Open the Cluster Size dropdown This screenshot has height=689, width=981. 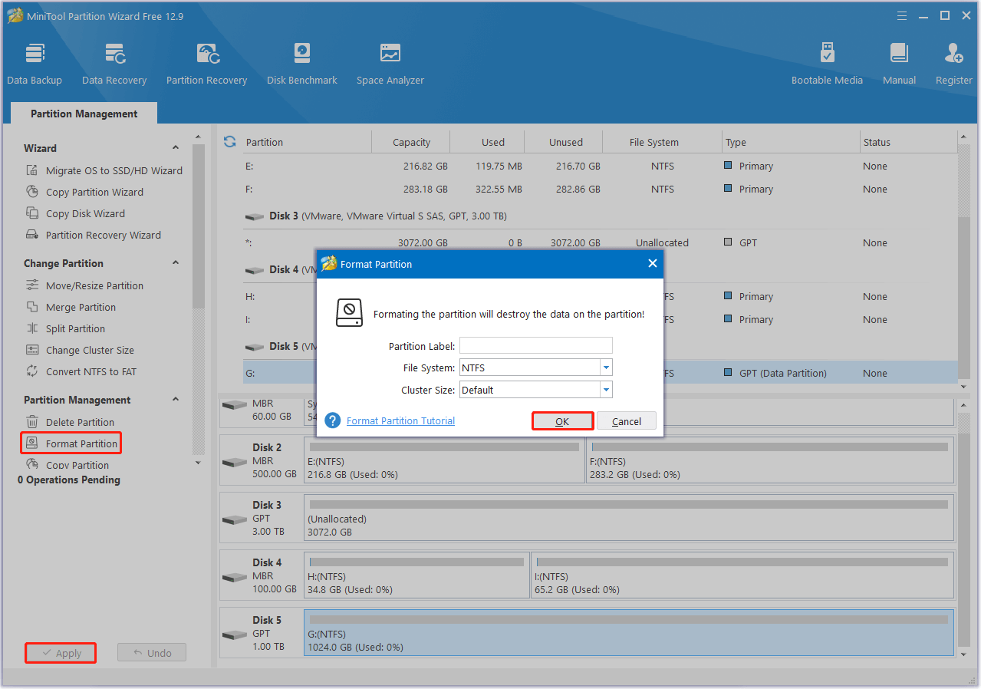(x=606, y=390)
